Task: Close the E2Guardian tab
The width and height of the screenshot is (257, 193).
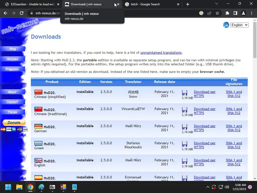Action: click(x=58, y=4)
